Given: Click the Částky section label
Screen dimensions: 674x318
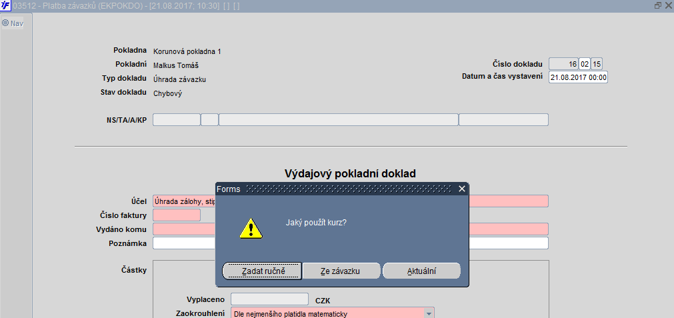Looking at the screenshot, I should [x=134, y=270].
